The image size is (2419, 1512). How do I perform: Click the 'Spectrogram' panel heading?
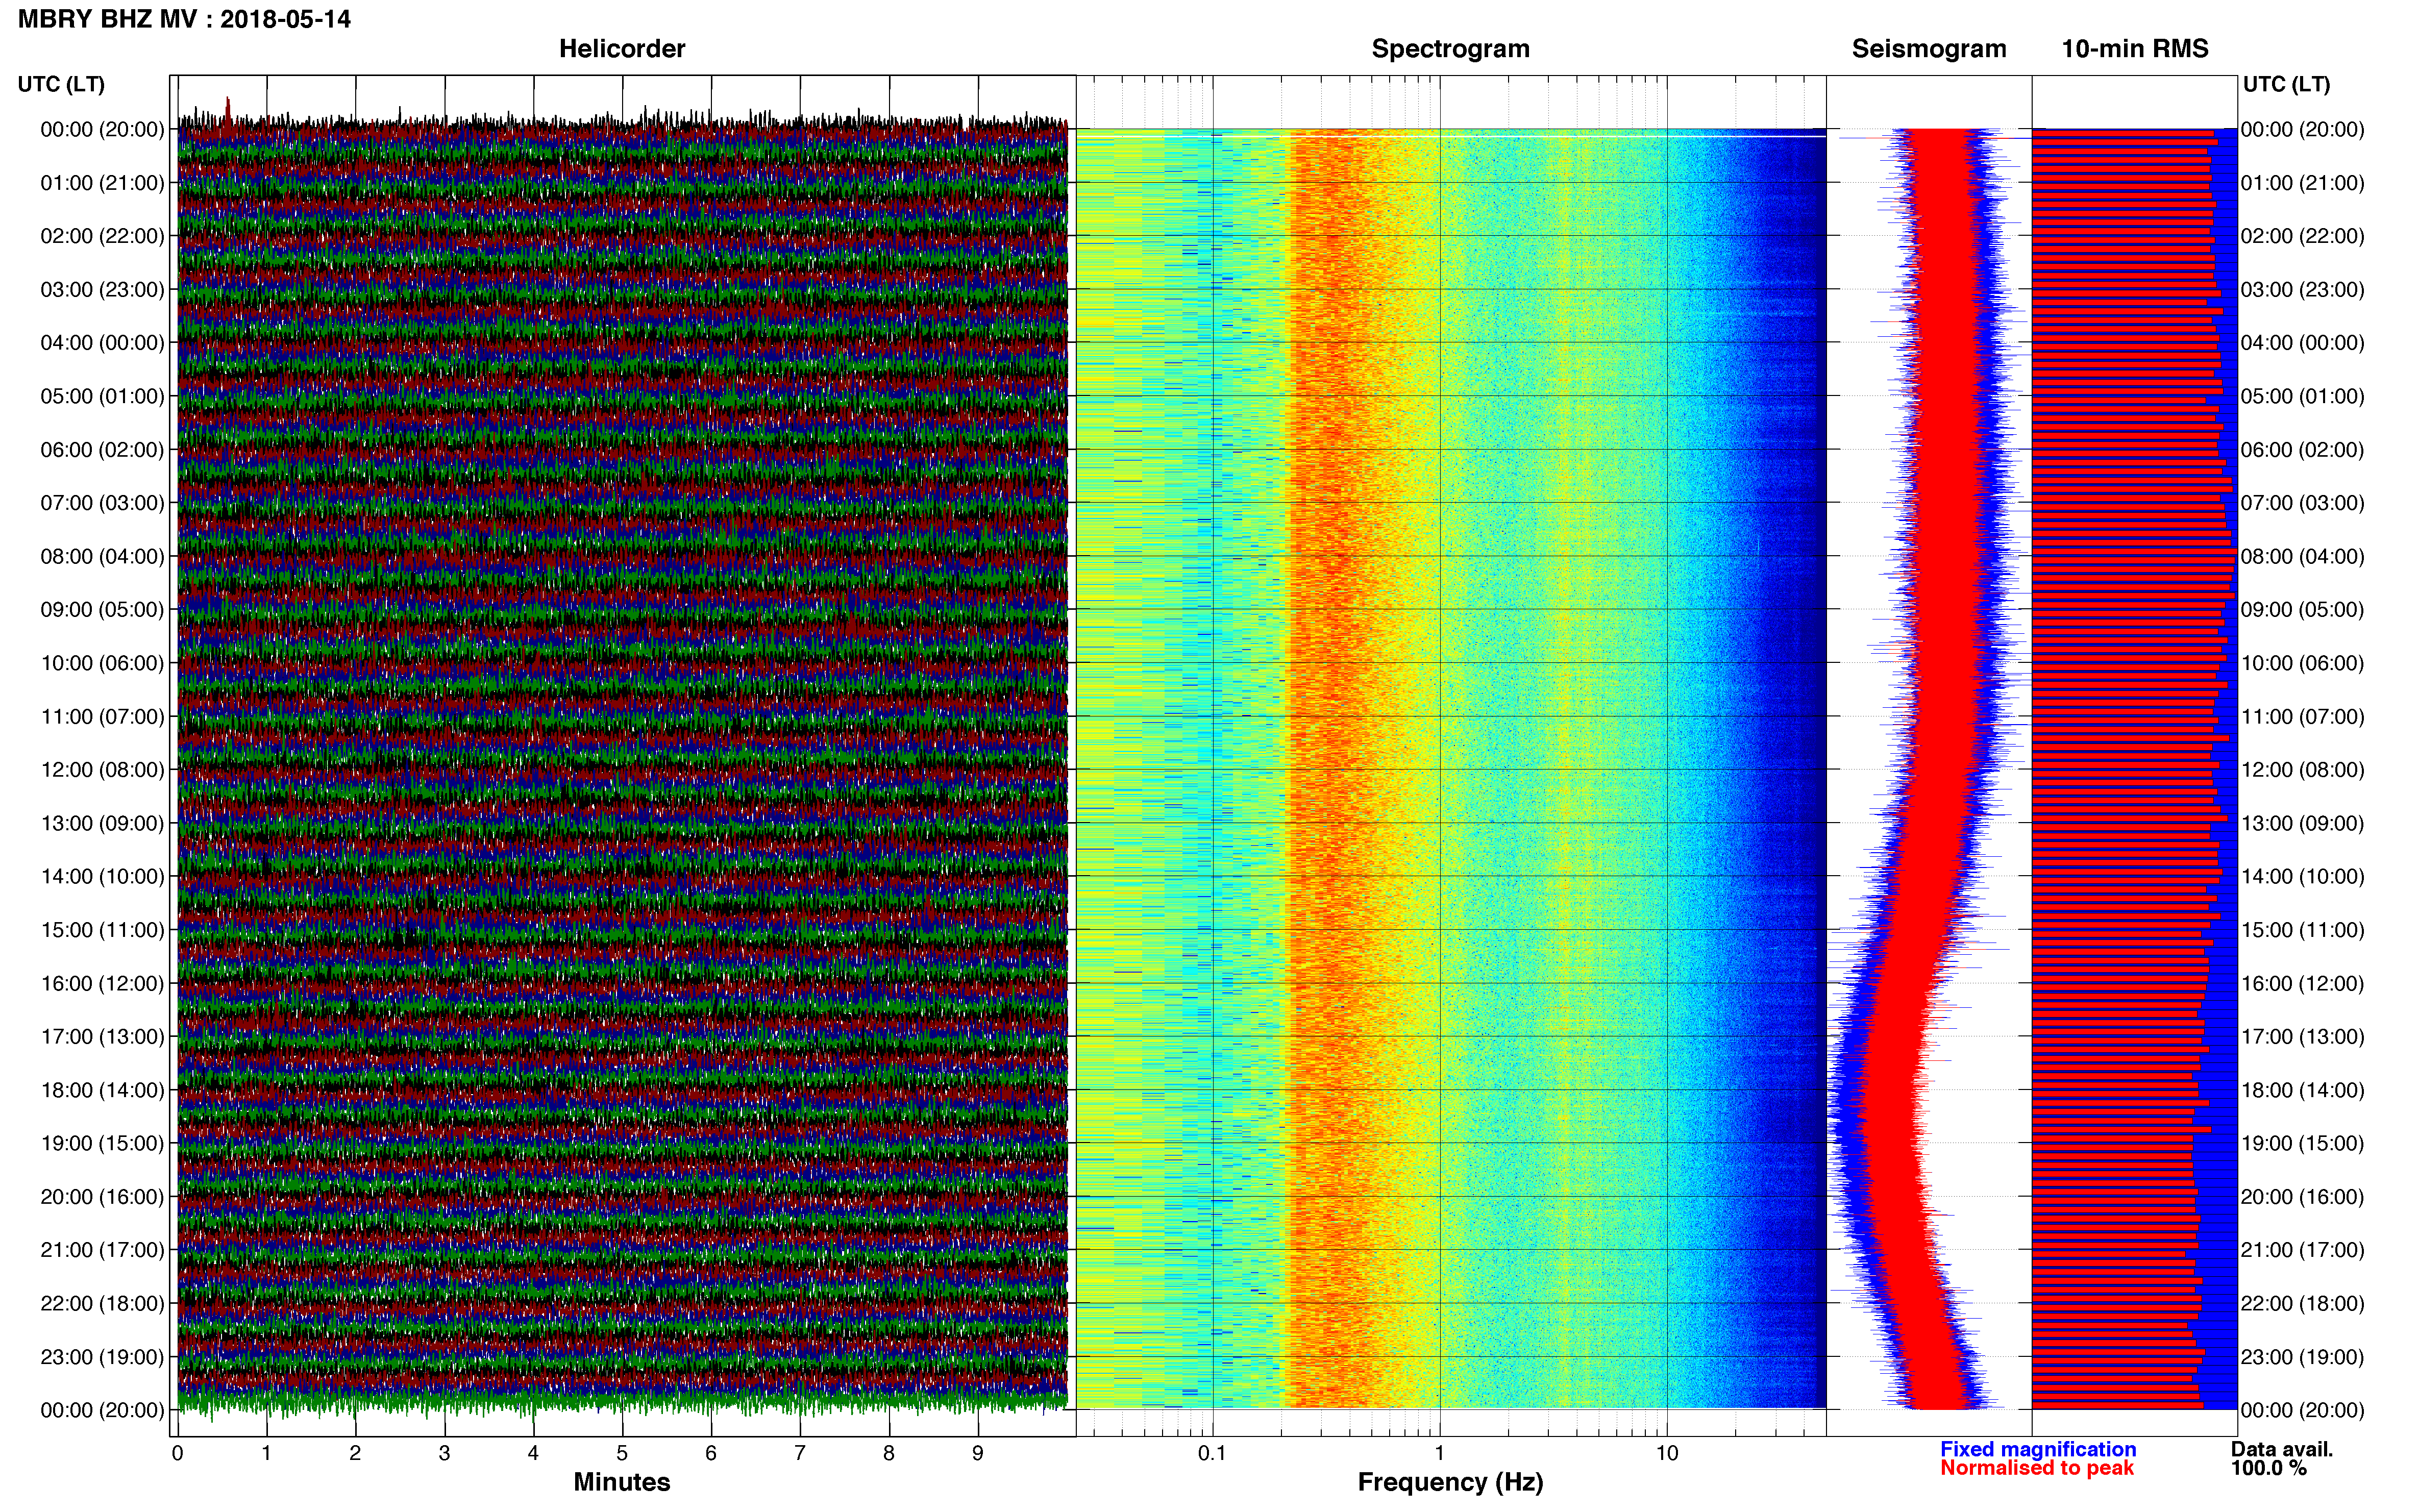click(1450, 49)
